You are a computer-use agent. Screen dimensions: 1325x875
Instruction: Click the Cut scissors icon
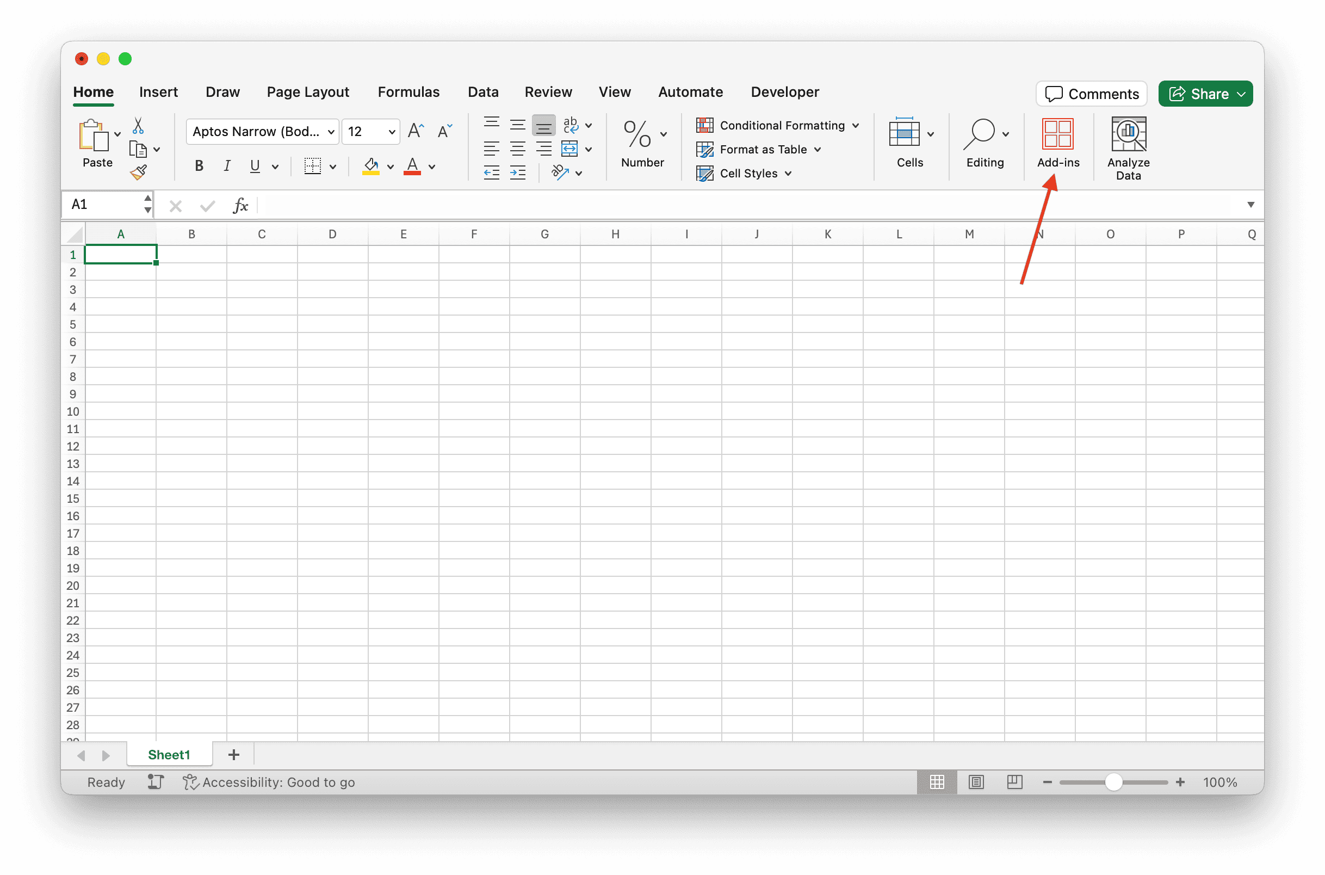[138, 126]
